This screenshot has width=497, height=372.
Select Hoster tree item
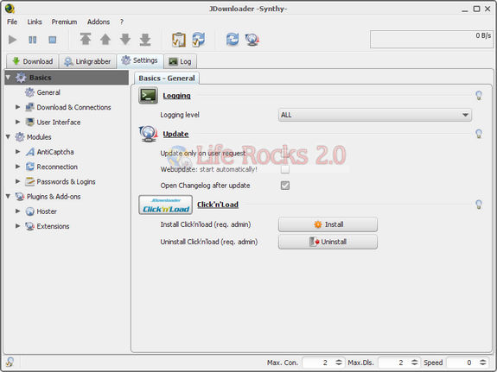(x=41, y=211)
